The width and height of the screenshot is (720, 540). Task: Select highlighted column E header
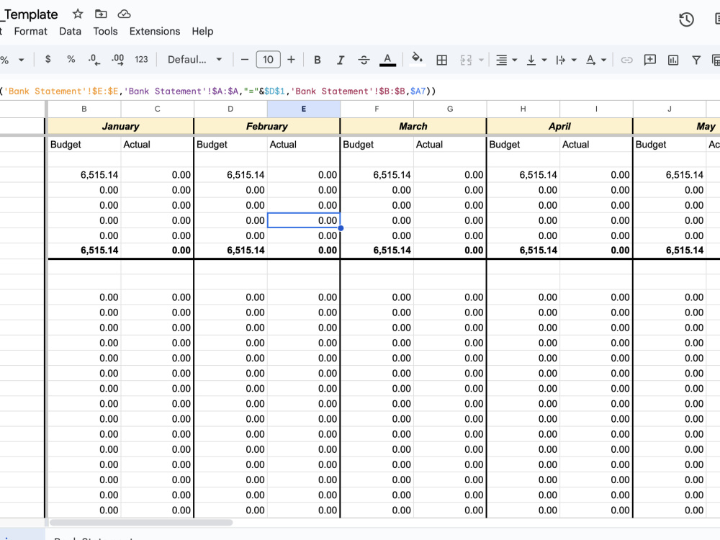tap(304, 109)
